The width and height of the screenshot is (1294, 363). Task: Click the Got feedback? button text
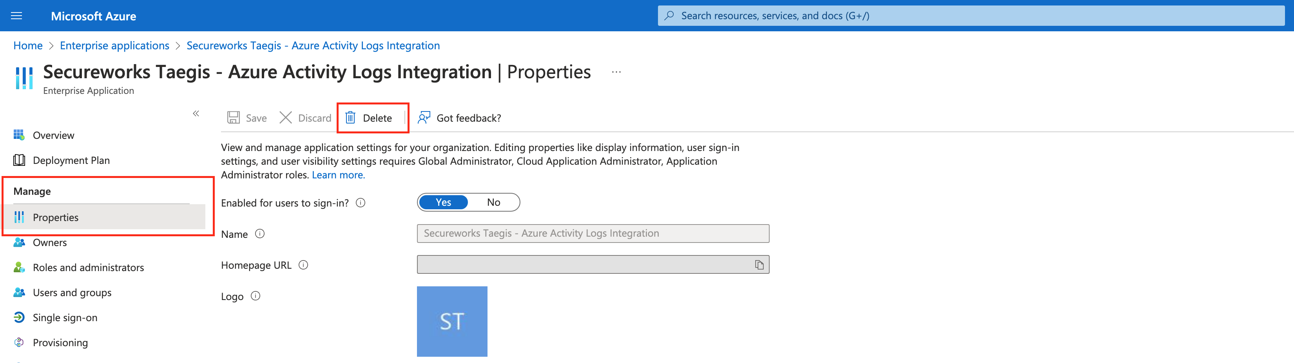coord(469,118)
